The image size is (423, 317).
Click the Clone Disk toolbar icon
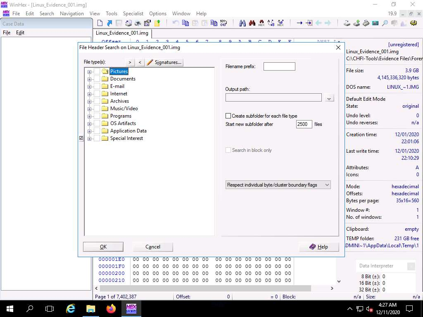click(x=356, y=23)
